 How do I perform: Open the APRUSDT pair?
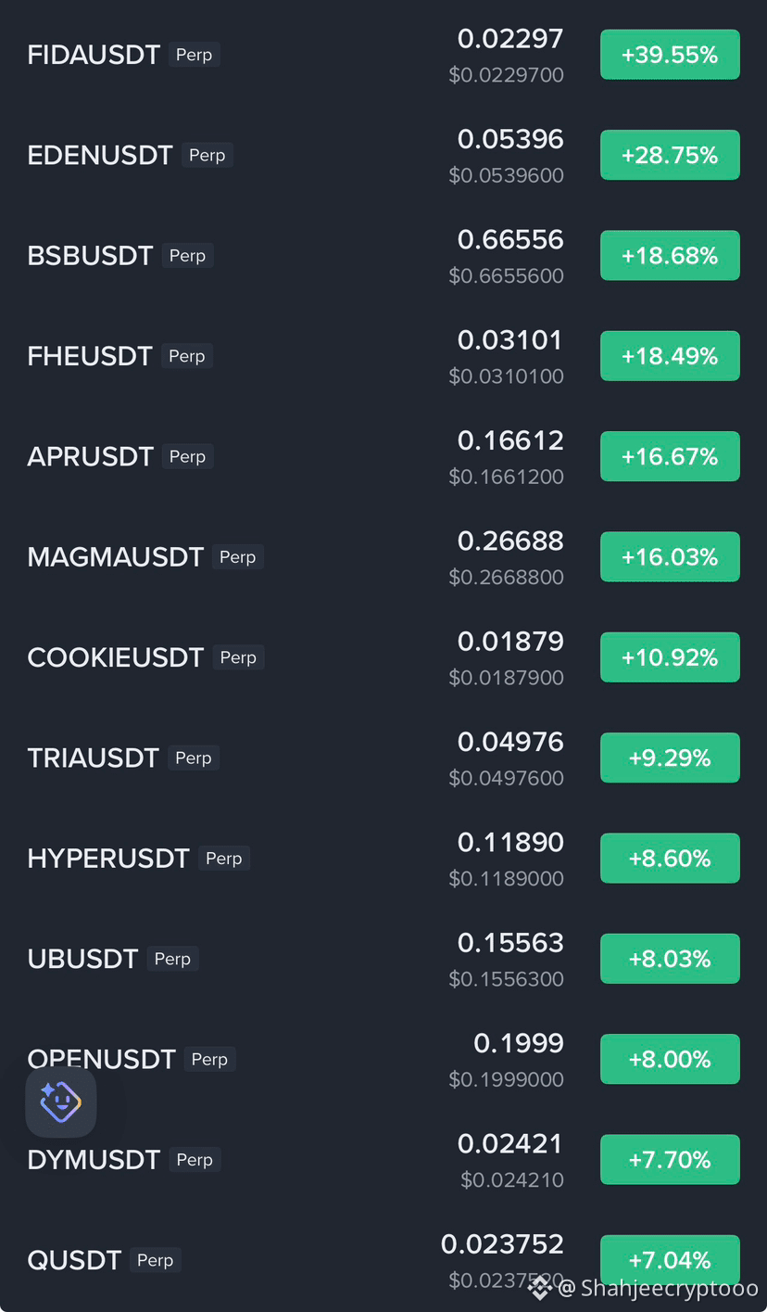coord(383,456)
